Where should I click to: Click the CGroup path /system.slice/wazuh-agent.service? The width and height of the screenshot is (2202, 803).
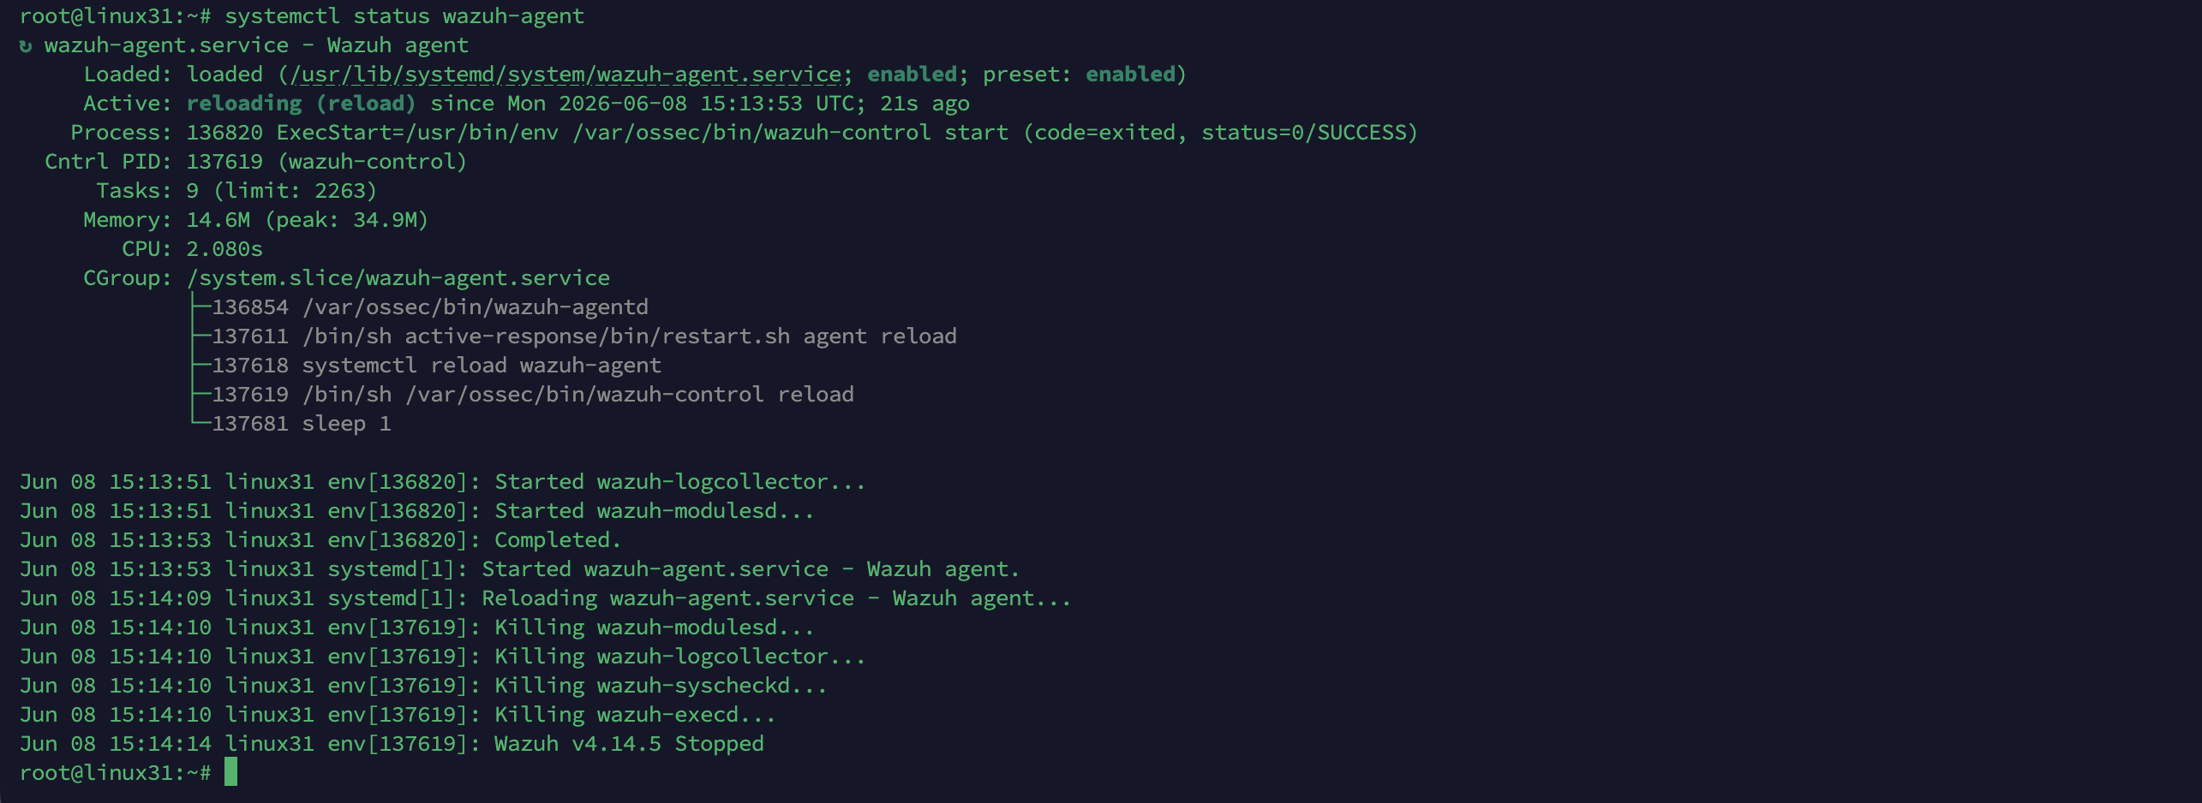point(398,278)
